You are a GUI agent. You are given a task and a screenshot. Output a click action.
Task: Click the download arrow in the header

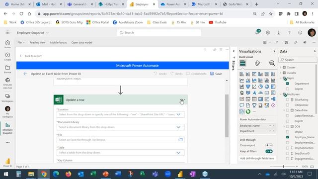point(278,32)
